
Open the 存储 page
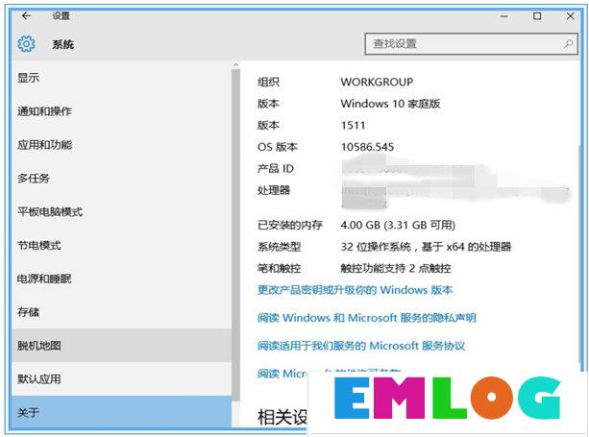pyautogui.click(x=121, y=312)
